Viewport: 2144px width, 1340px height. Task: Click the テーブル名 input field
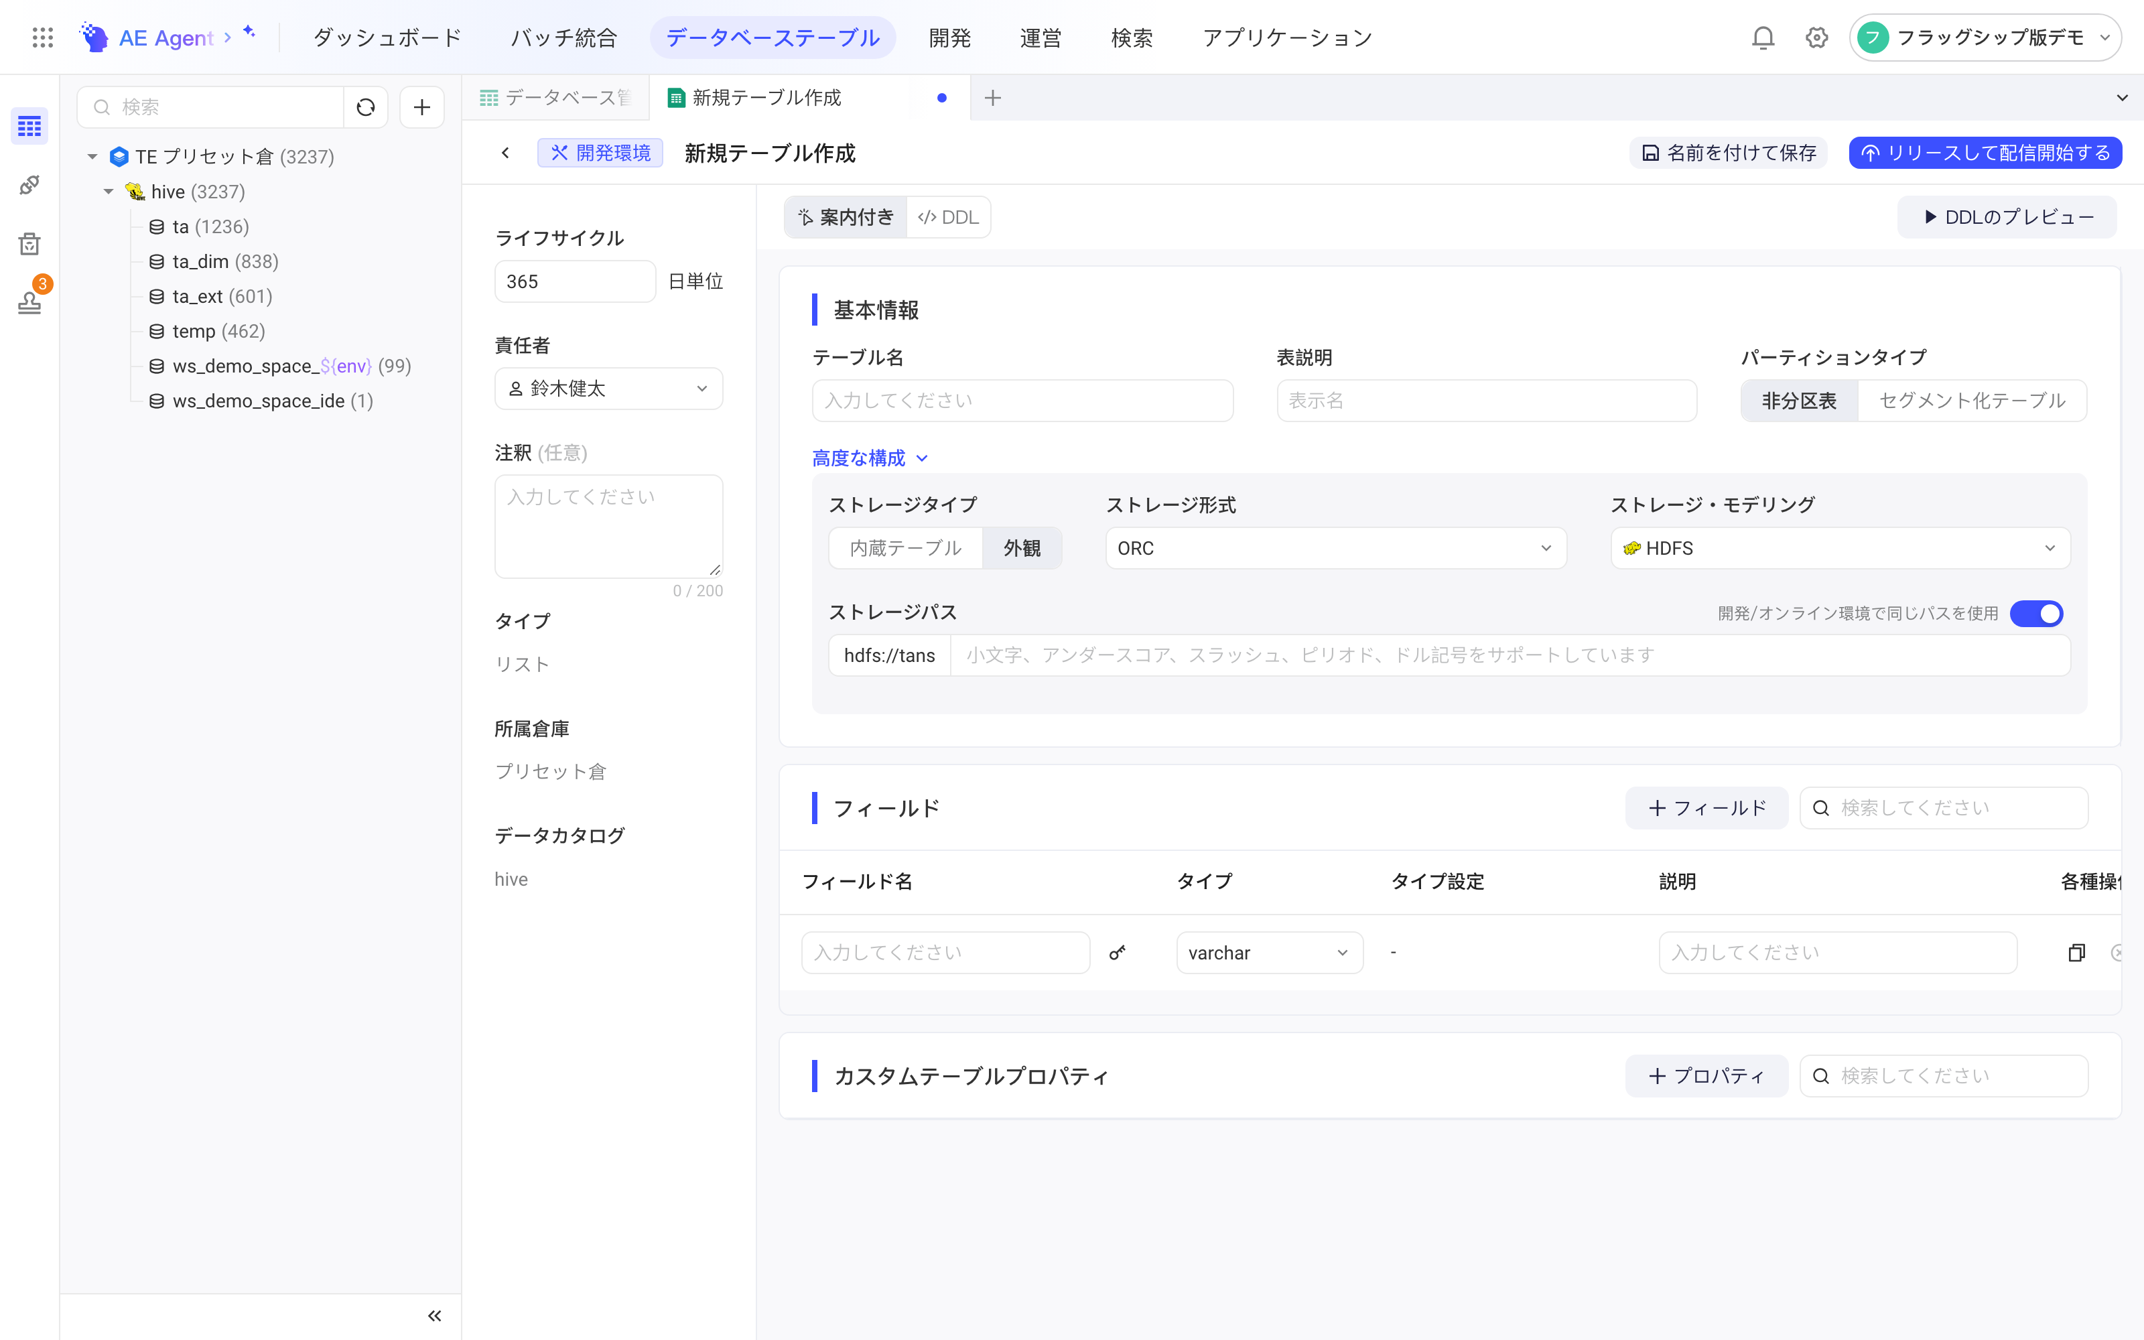point(1022,401)
